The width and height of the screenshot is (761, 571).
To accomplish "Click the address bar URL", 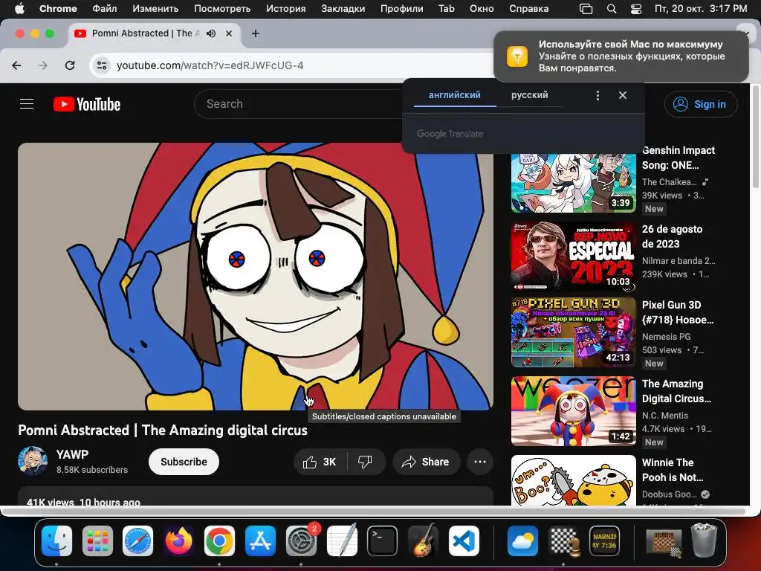I will (x=210, y=65).
